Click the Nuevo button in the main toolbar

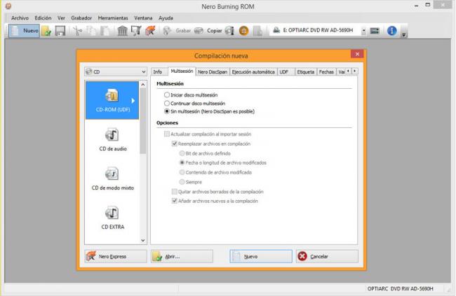pos(24,31)
